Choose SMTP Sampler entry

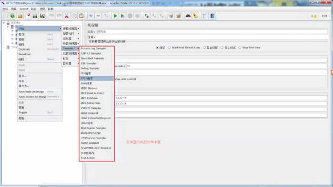point(97,143)
